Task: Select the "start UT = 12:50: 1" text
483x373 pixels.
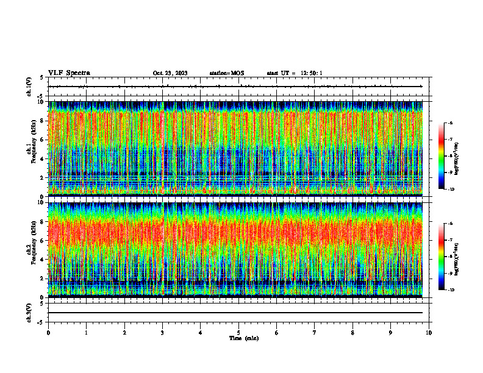Action: click(295, 73)
